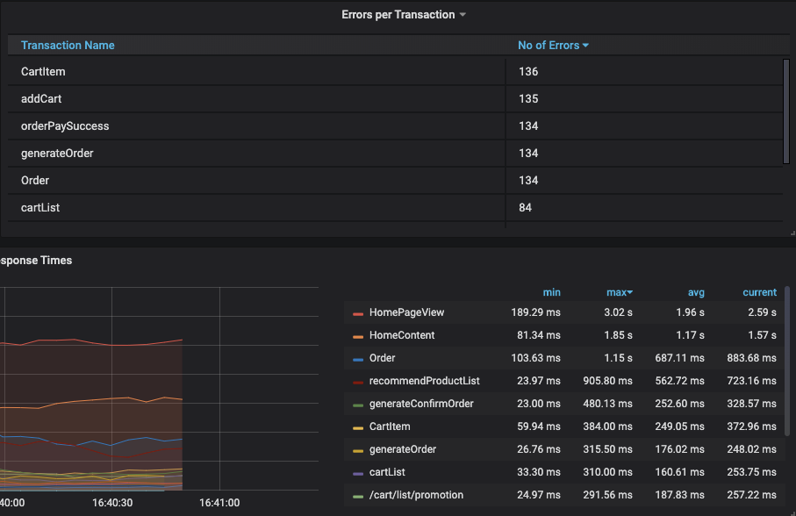This screenshot has width=796, height=516.
Task: Open color picker for recommendProductList swatch
Action: click(x=358, y=383)
